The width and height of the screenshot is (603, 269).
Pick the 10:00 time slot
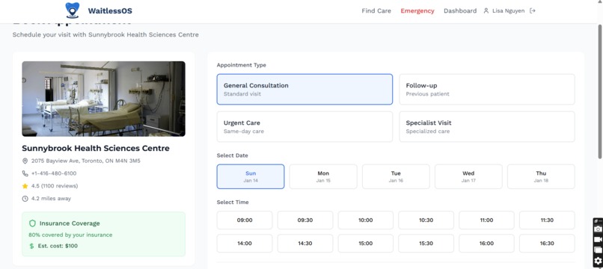366,220
